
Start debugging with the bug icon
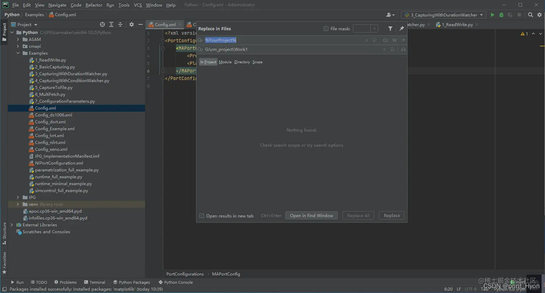coord(501,15)
